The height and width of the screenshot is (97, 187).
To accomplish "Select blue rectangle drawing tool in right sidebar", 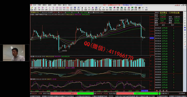I will coord(185,28).
